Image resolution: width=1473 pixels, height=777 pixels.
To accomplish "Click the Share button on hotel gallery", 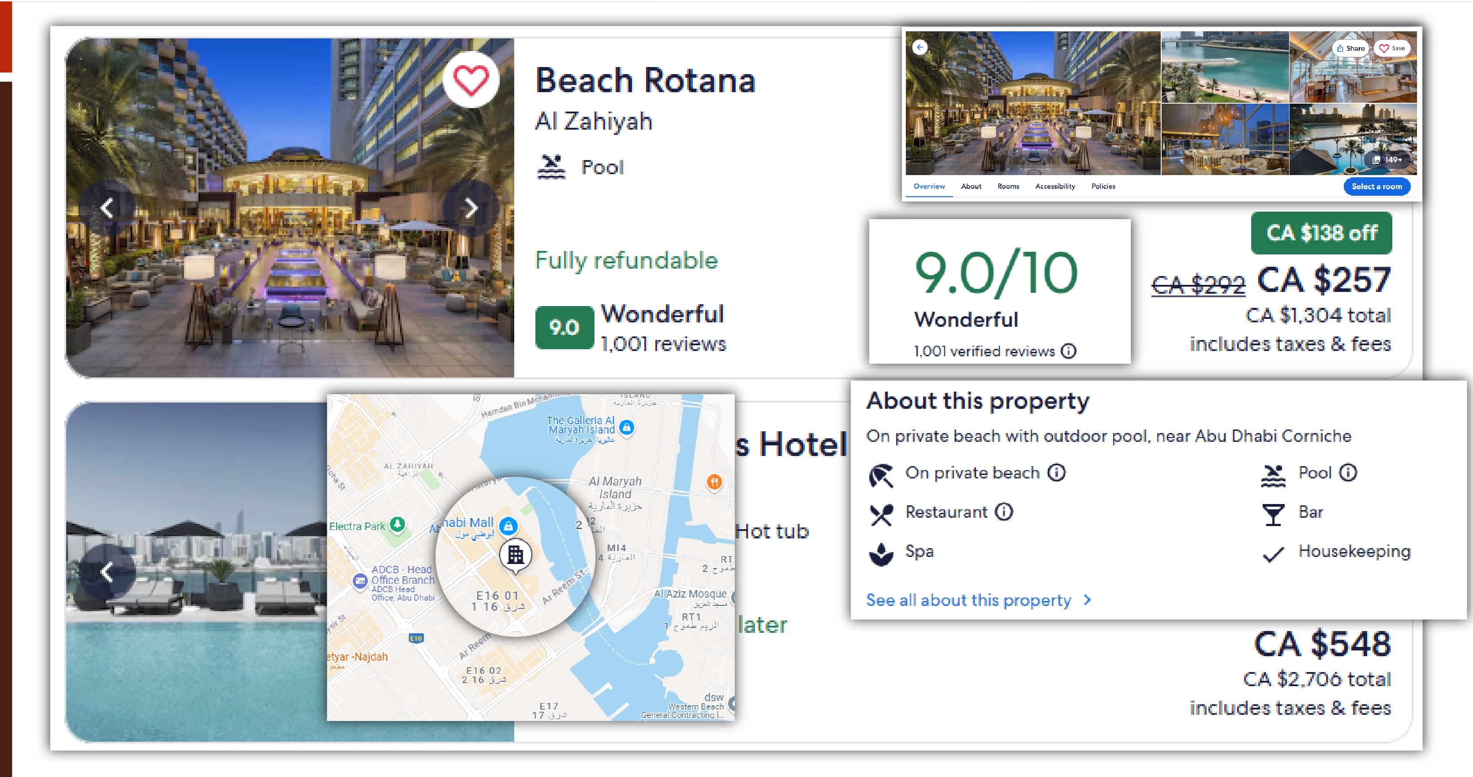I will (1350, 49).
